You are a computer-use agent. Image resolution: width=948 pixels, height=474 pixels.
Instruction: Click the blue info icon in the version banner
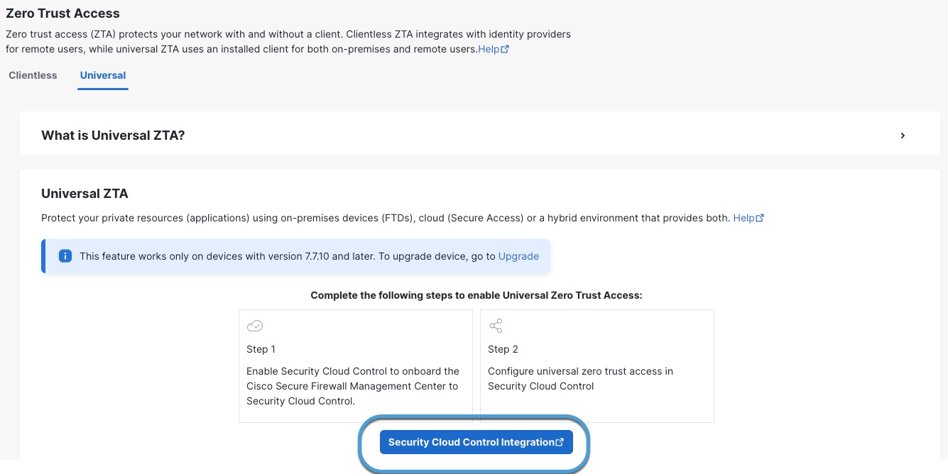[65, 256]
